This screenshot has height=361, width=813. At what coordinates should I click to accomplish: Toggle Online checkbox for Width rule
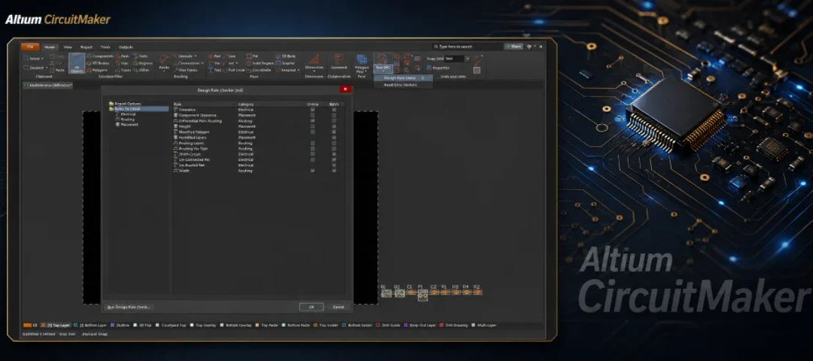click(x=312, y=171)
